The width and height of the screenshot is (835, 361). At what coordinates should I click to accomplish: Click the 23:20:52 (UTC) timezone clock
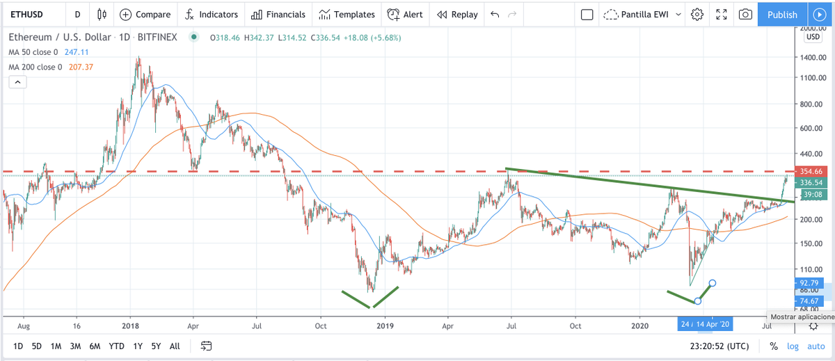click(720, 346)
